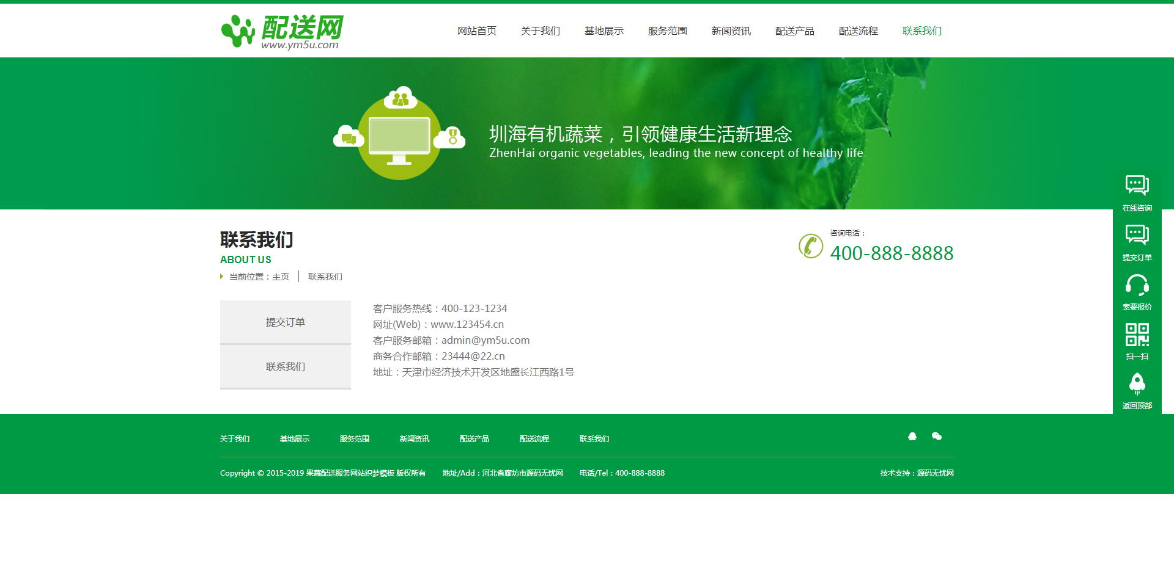Select 联系我们 in the left side menu
Image resolution: width=1174 pixels, height=566 pixels.
pyautogui.click(x=285, y=367)
